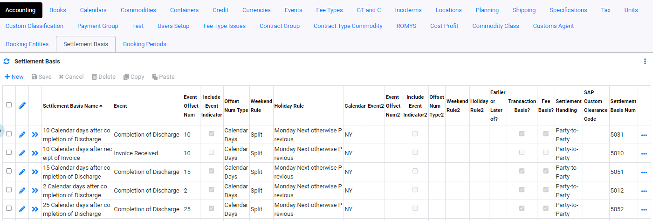Open the ROMYS tab
Viewport: 653px width, 221px height.
(406, 26)
